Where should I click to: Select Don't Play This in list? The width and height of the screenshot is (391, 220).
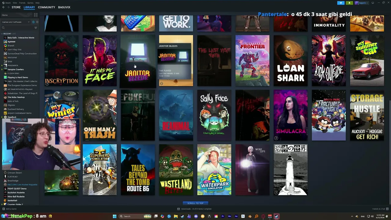coord(14,50)
